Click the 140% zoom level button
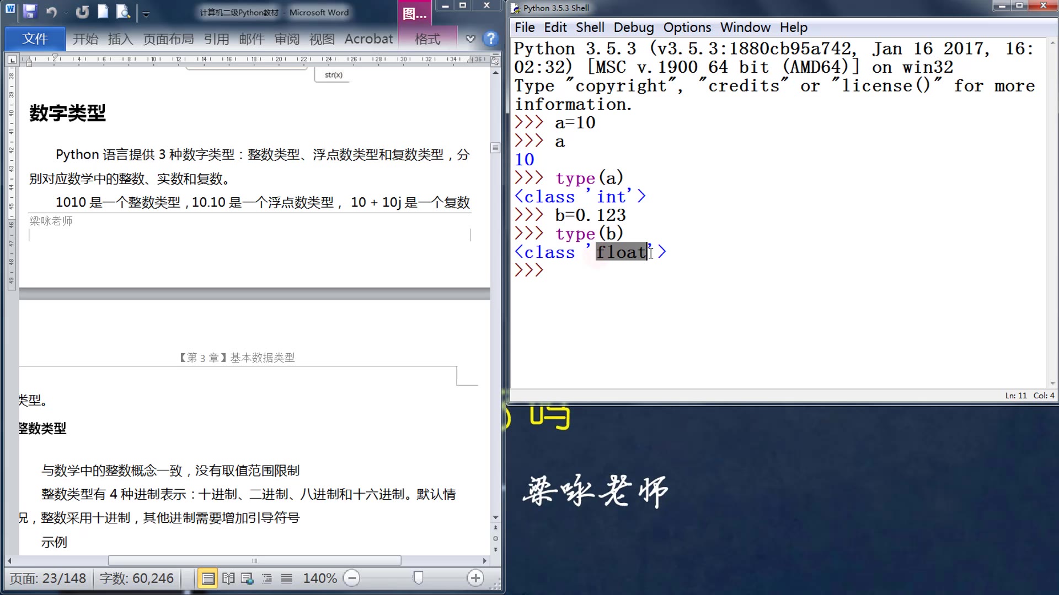1059x595 pixels. click(x=320, y=578)
